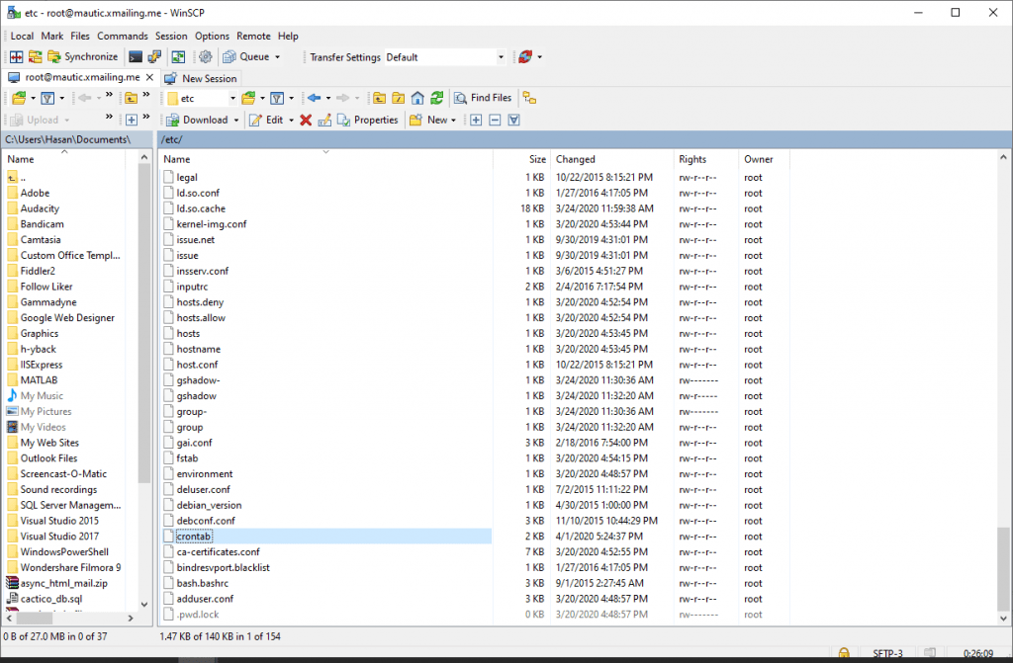Expand the New button menu
1013x663 pixels.
(x=452, y=119)
